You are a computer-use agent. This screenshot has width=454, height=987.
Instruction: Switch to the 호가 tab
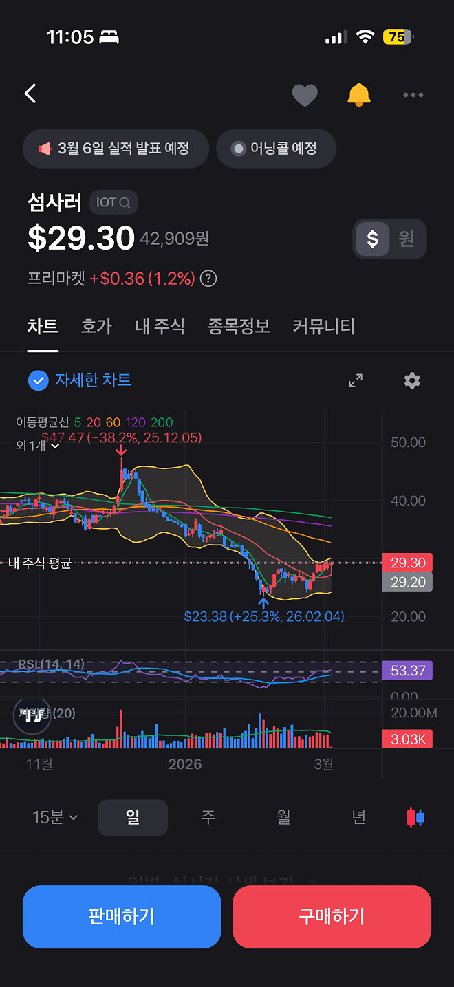point(96,326)
